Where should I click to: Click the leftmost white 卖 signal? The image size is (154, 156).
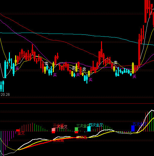46,63
